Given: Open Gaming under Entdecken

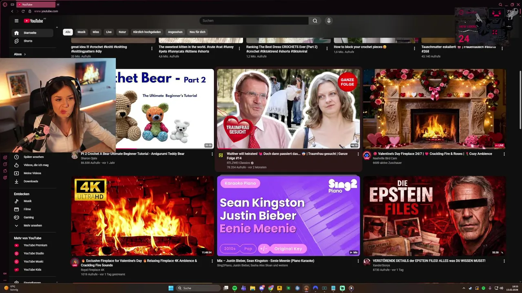Looking at the screenshot, I should [29, 217].
